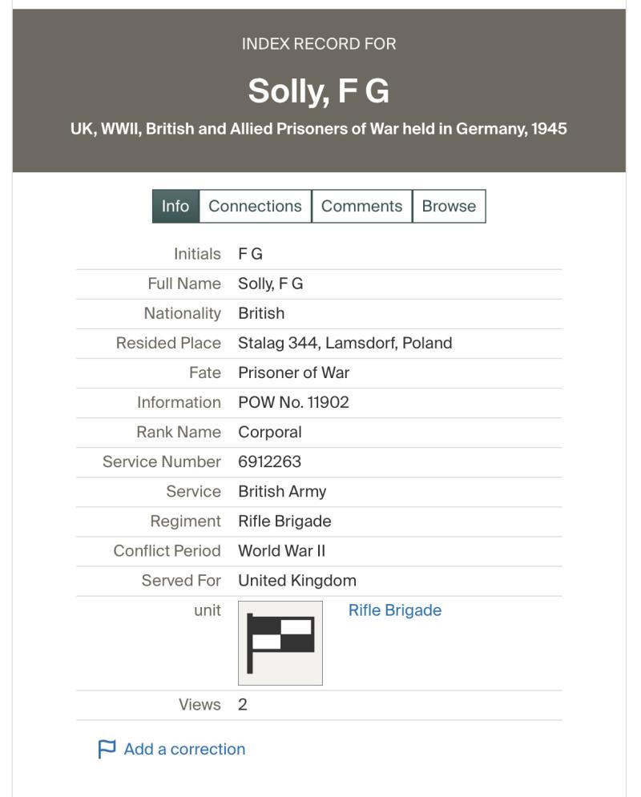The image size is (641, 797).
Task: Click the Views count value
Action: (x=243, y=705)
